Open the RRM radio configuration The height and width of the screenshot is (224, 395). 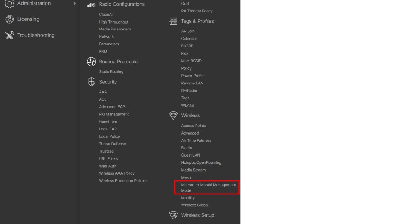pos(103,51)
